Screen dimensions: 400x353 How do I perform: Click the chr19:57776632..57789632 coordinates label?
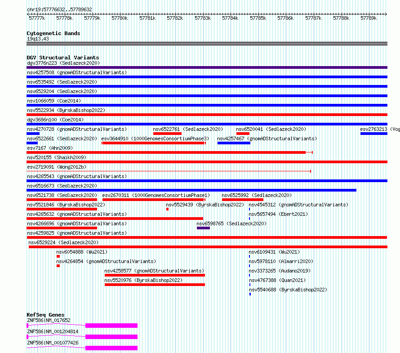pos(59,9)
